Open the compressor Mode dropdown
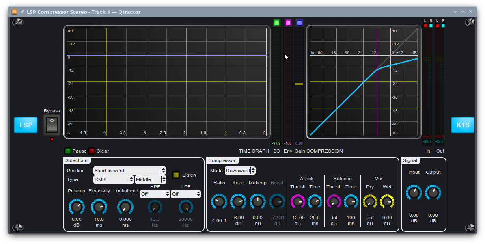 240,171
